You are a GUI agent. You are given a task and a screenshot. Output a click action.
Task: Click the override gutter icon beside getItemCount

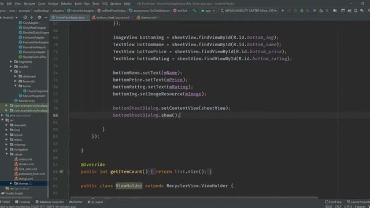coord(61,172)
